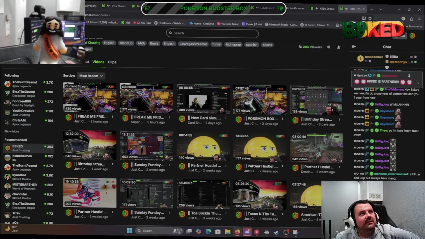The width and height of the screenshot is (425, 239).
Task: Open options menu on New Card Simu video
Action: pos(226,118)
